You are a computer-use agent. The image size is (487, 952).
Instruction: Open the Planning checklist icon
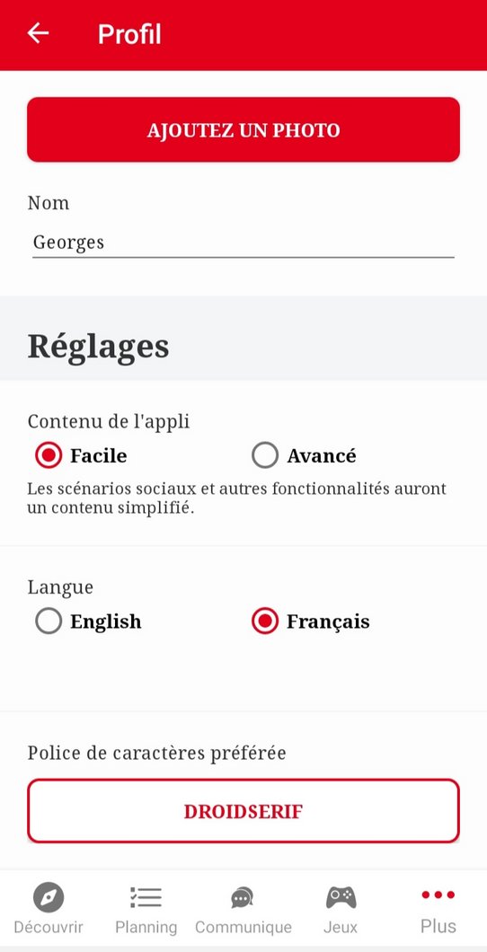tap(146, 897)
